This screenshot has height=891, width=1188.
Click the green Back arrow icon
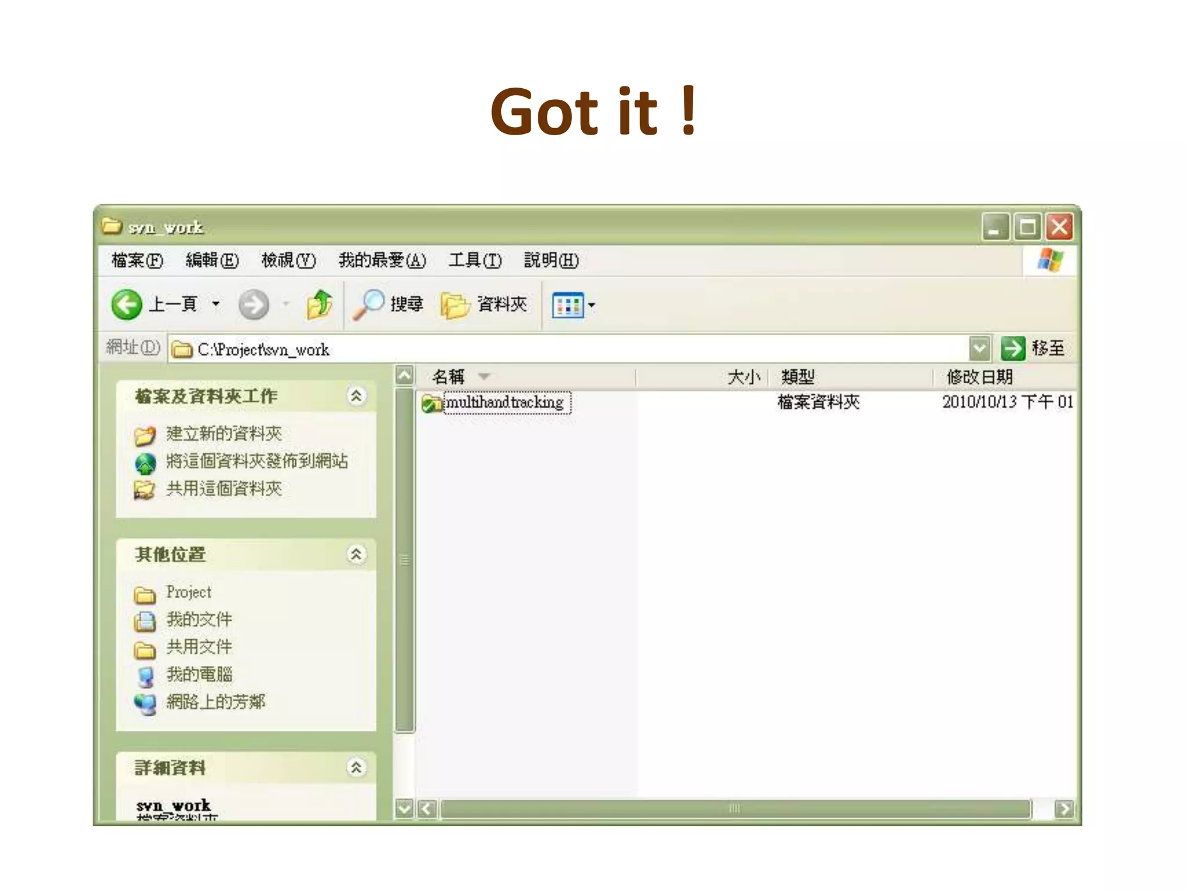coord(126,305)
